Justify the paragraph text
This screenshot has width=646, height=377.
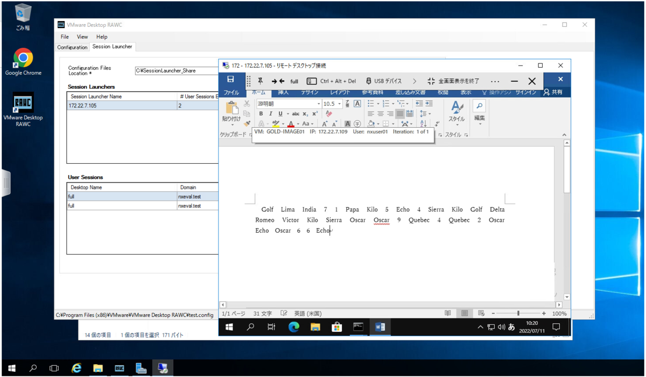coord(400,114)
